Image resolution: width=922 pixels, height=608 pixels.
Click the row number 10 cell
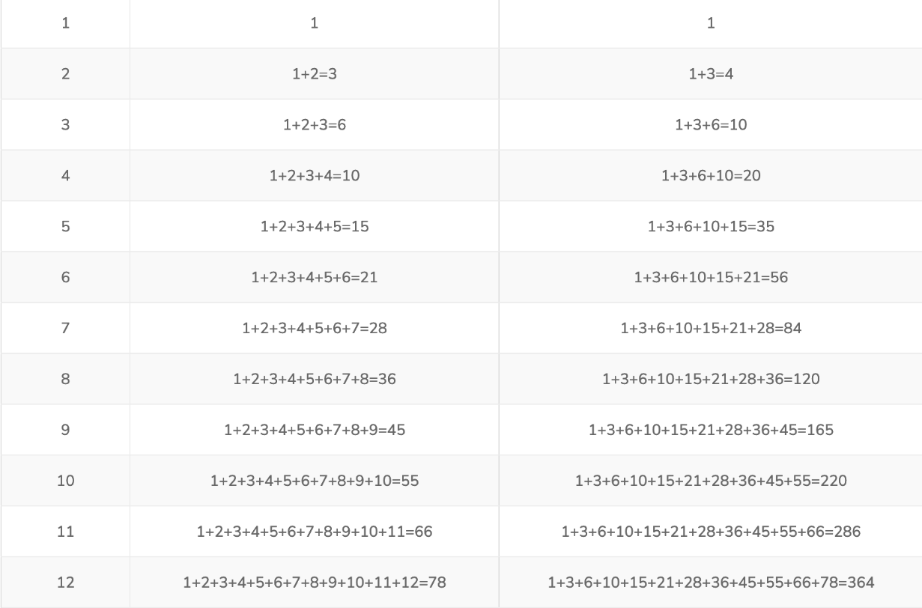pyautogui.click(x=65, y=482)
